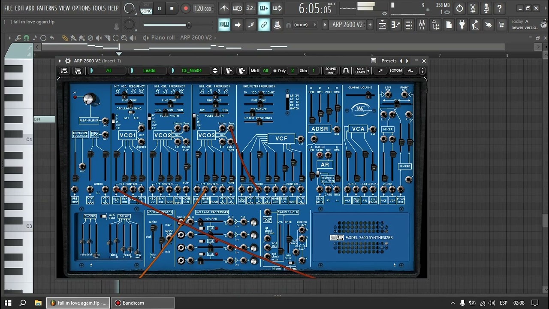The width and height of the screenshot is (549, 309).
Task: Toggle the Poly radio indicator
Action: click(275, 71)
